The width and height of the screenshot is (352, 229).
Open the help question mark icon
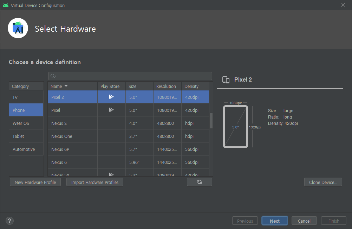click(9, 221)
